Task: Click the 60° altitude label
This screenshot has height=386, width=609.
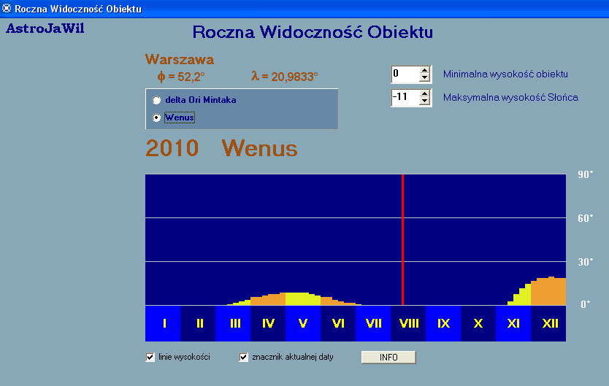Action: click(586, 218)
